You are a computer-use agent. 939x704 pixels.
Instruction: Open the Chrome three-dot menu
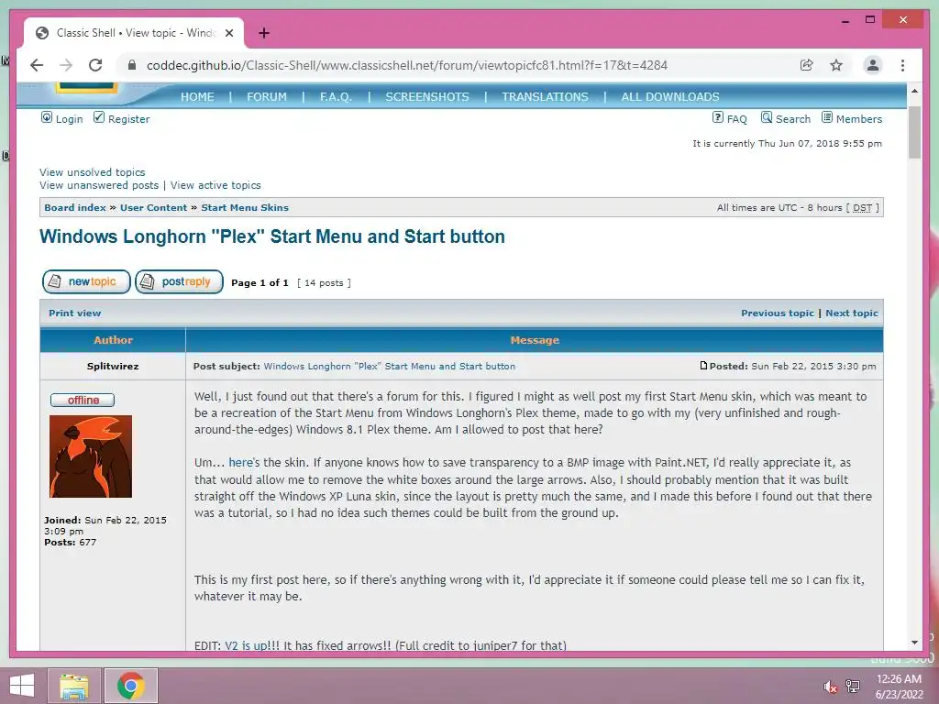pos(902,65)
